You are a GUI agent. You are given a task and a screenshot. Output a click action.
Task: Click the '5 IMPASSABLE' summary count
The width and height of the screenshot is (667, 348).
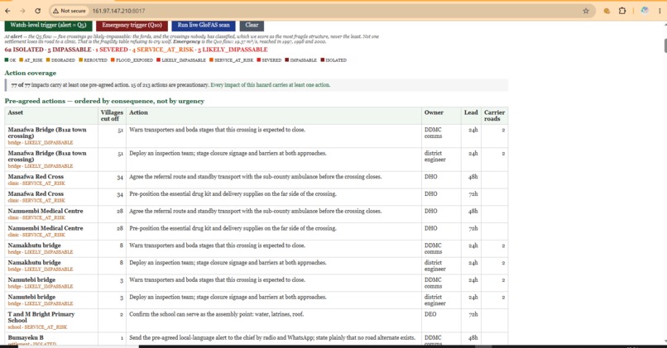coord(70,50)
